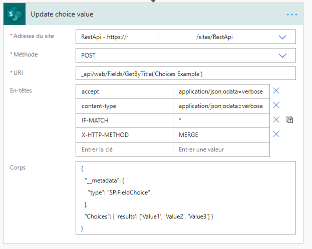Click the 'Adresse du site' label
Viewport: 312px width, 249px height.
point(34,36)
